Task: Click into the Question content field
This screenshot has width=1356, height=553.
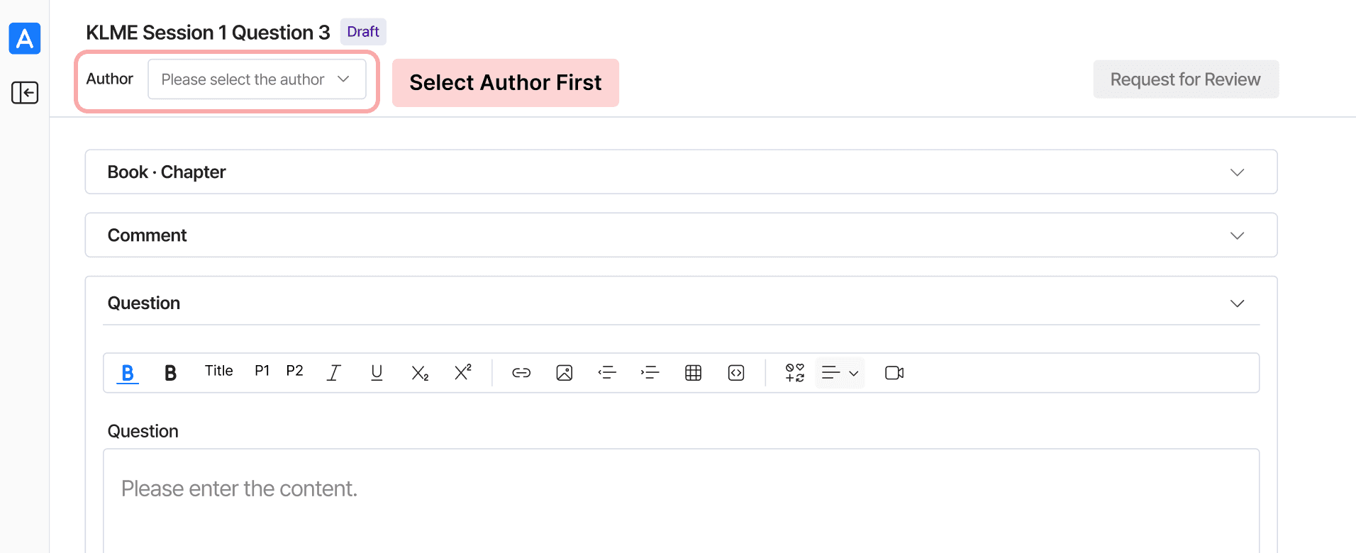Action: coord(681,501)
